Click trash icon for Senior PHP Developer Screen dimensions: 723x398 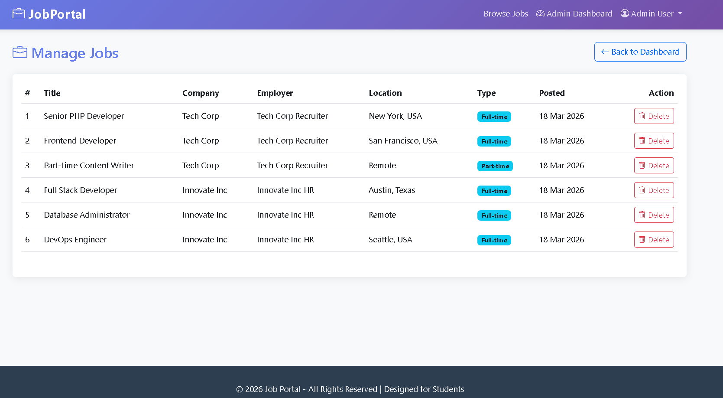(642, 116)
